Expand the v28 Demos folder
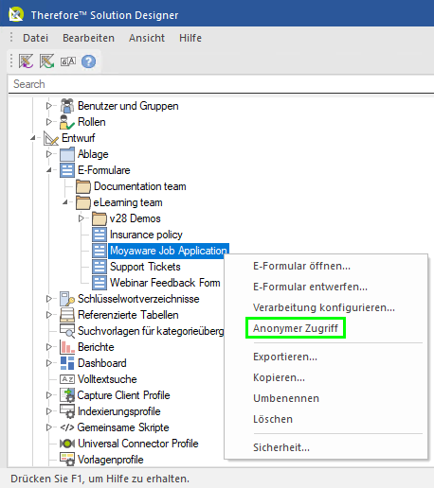This screenshot has height=488, width=434. (x=81, y=218)
